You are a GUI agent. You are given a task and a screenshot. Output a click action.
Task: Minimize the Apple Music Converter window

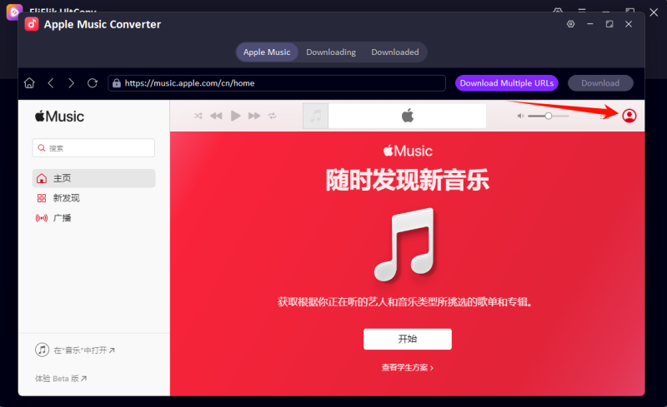590,24
